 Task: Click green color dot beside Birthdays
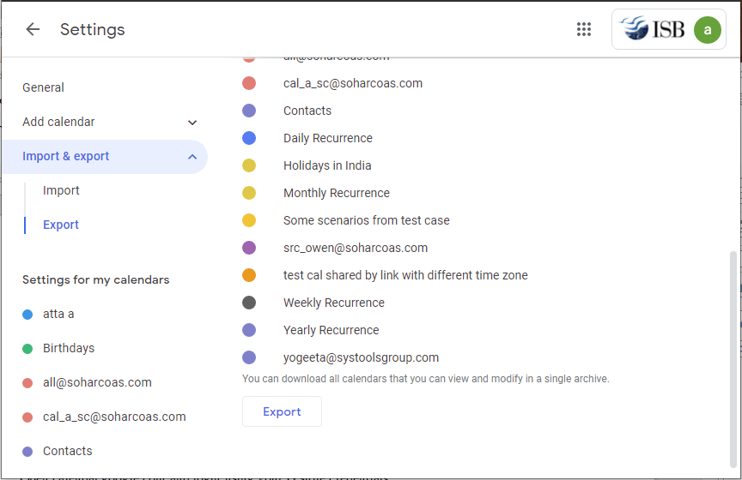(27, 349)
